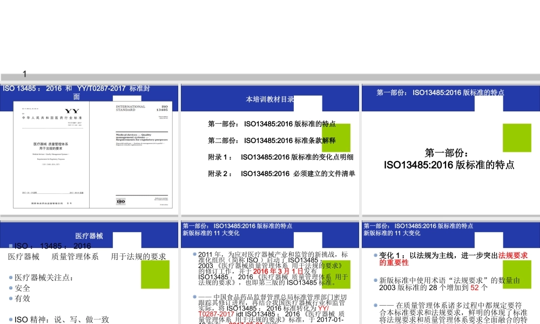Click the paragraph beginning '2011 年，为应对医疗器械'
Screen dimensions: 540x324
(273, 268)
